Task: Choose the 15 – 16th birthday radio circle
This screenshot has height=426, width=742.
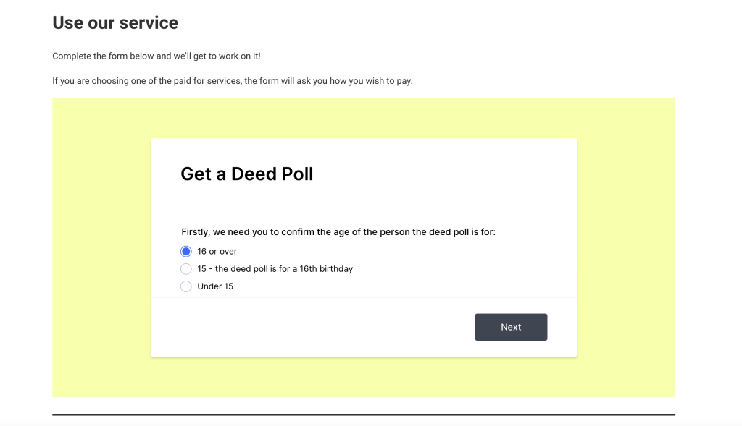Action: [186, 269]
